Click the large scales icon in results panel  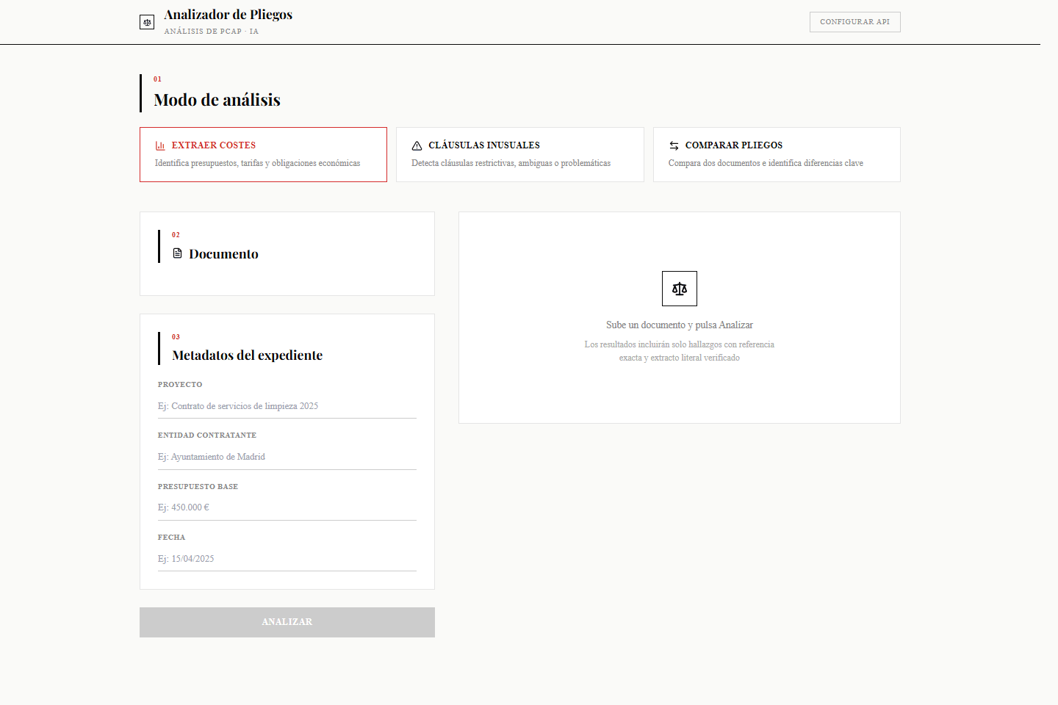680,289
